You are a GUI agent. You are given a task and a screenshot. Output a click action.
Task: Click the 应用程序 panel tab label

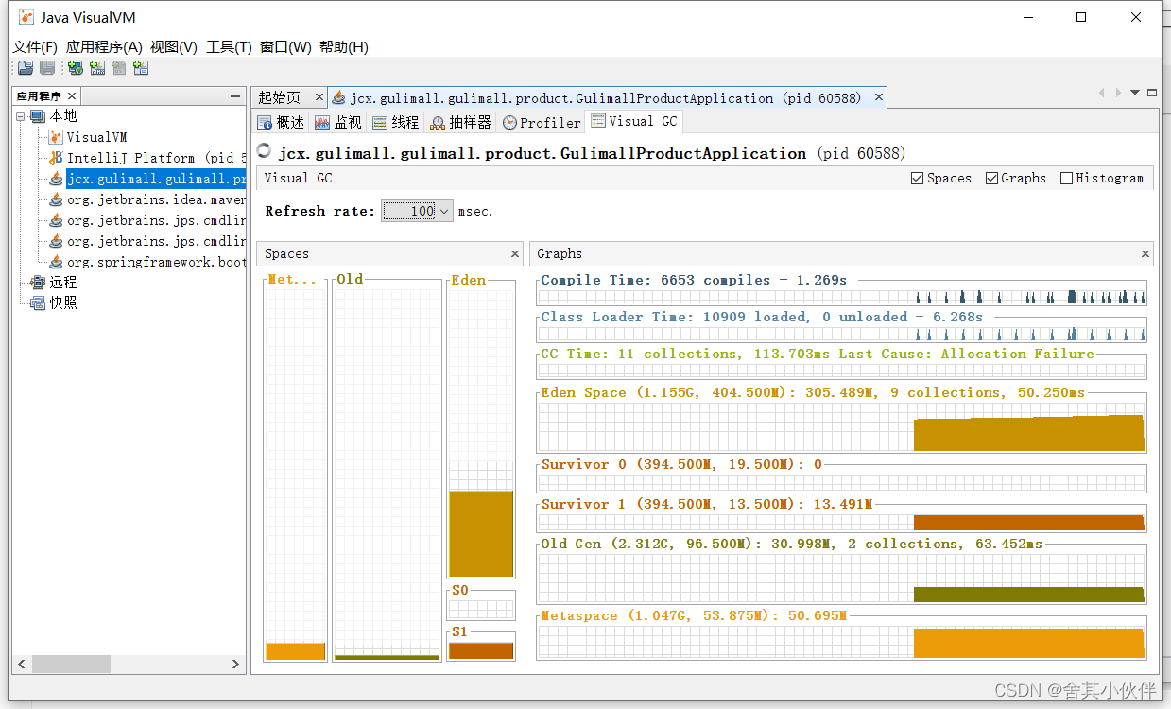click(39, 96)
